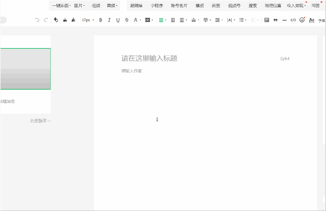Toggle strikethrough formatting
This screenshot has height=211, width=326.
pyautogui.click(x=126, y=20)
